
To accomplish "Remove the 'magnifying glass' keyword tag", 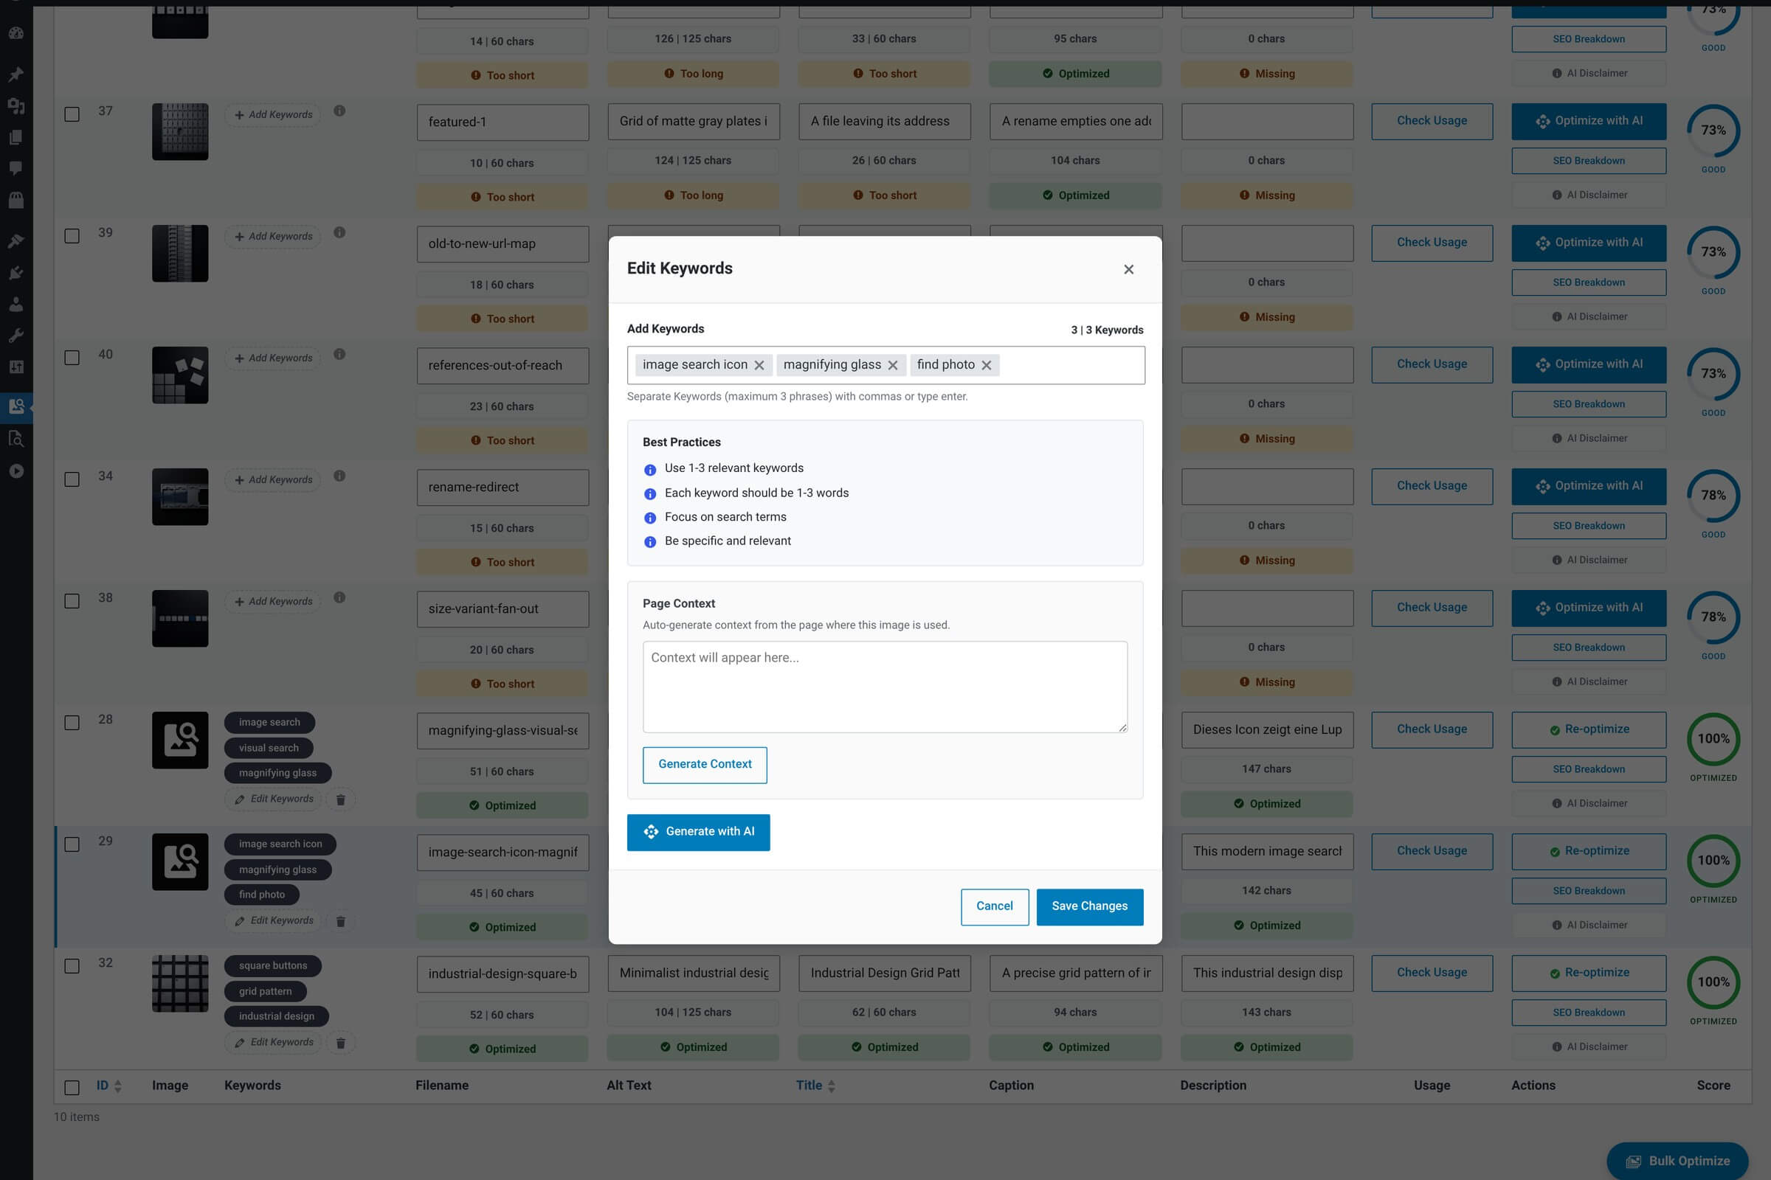I will click(x=892, y=365).
